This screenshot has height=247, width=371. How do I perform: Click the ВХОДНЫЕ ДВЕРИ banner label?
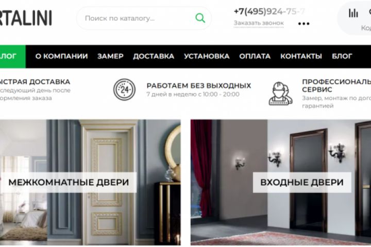point(302,183)
